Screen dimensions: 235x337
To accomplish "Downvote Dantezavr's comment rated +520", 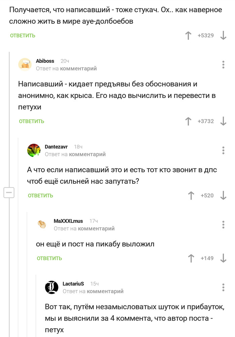I will click(x=223, y=195).
